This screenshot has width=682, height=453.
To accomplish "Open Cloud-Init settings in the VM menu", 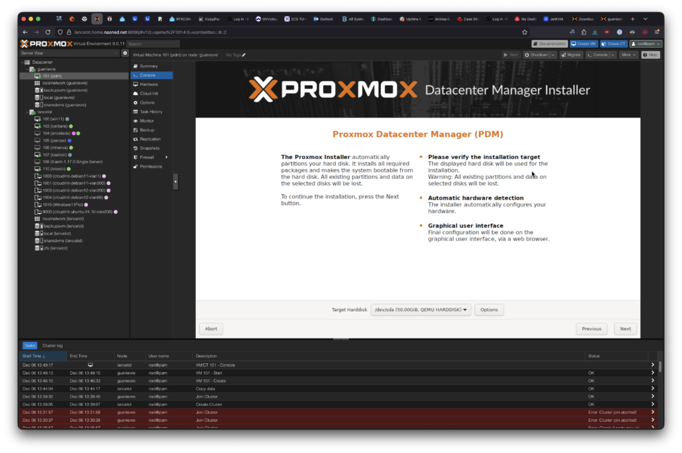I will 149,94.
